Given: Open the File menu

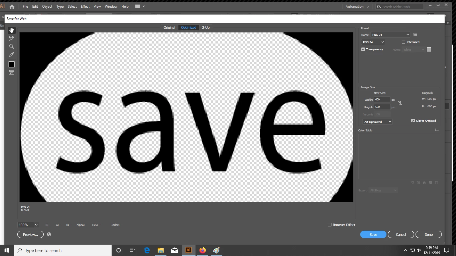Looking at the screenshot, I should 25,6.
